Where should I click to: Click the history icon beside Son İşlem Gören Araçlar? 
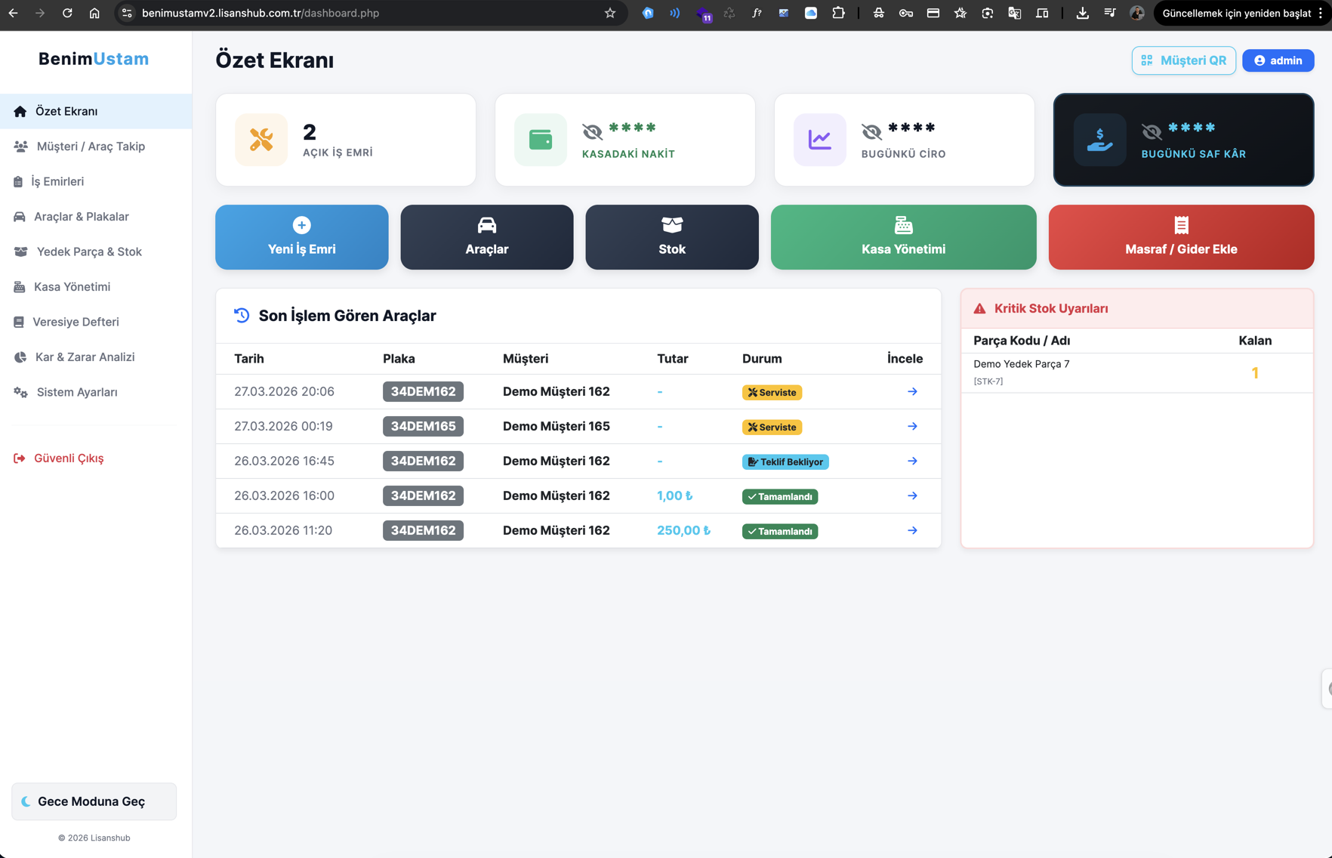click(242, 316)
